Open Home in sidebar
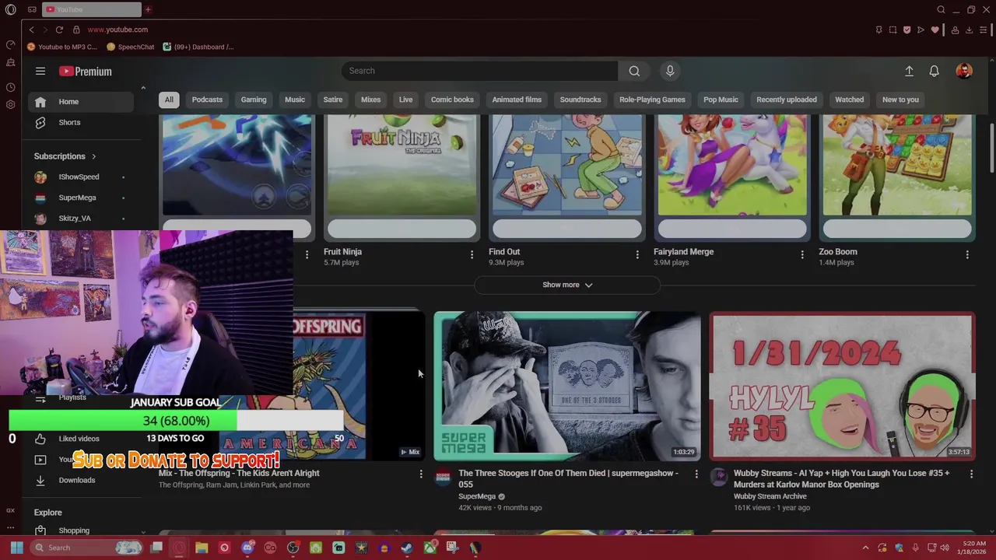This screenshot has width=996, height=560. pyautogui.click(x=81, y=101)
